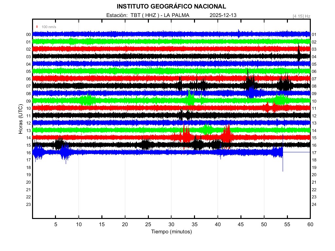Click the INSTITUTO GEOGRÁFICO NACIONAL title
Viewport: 335px width, 251px height.
coord(171,6)
